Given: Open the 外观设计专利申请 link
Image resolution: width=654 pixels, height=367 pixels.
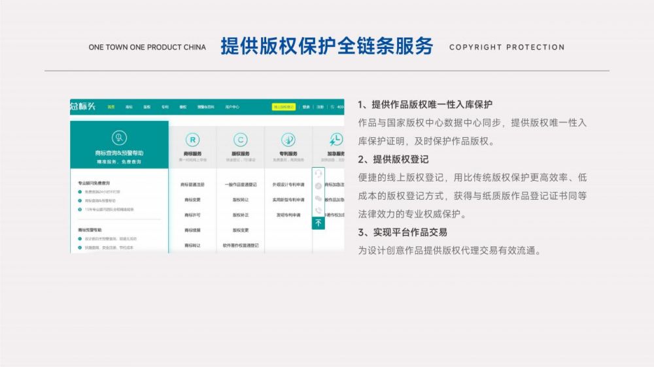Looking at the screenshot, I should 288,185.
